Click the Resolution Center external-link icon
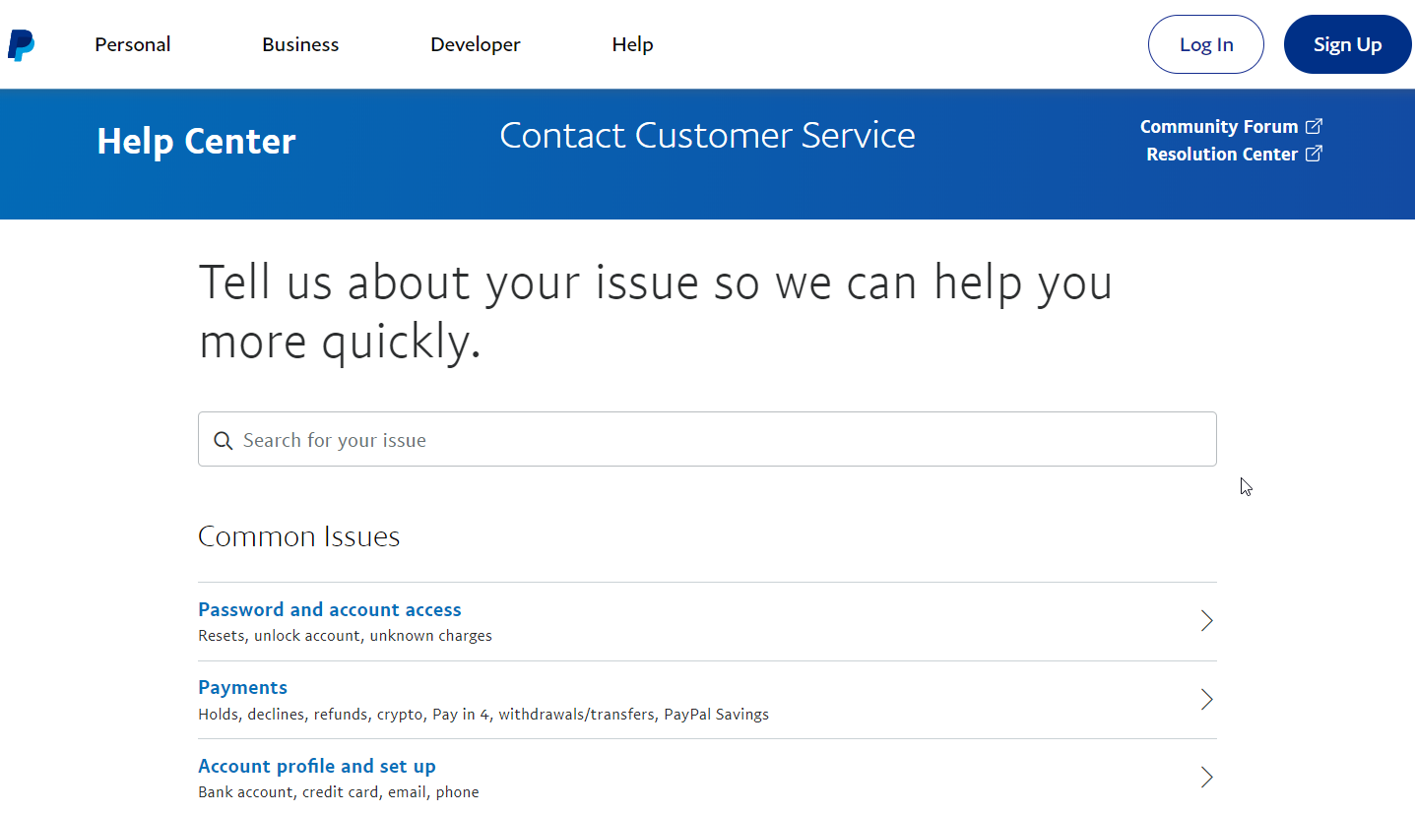The height and width of the screenshot is (814, 1415). click(x=1314, y=154)
